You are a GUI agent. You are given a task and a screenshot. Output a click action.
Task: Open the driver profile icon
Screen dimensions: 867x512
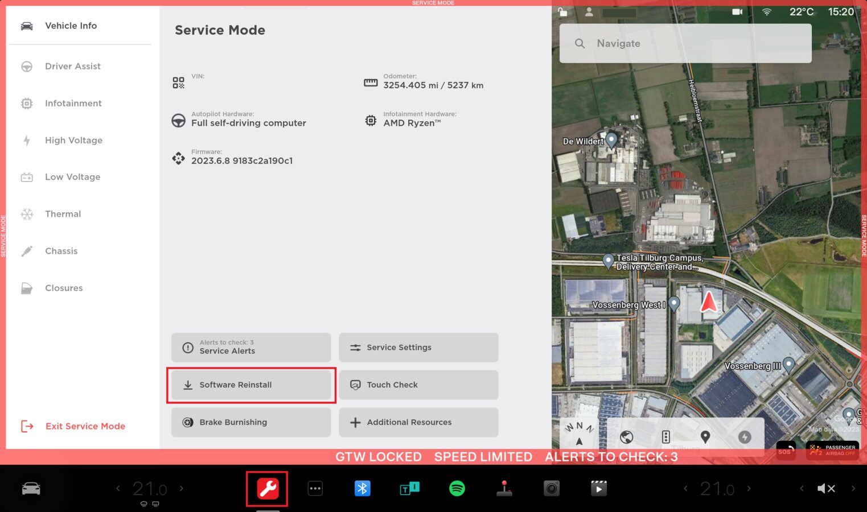click(589, 11)
